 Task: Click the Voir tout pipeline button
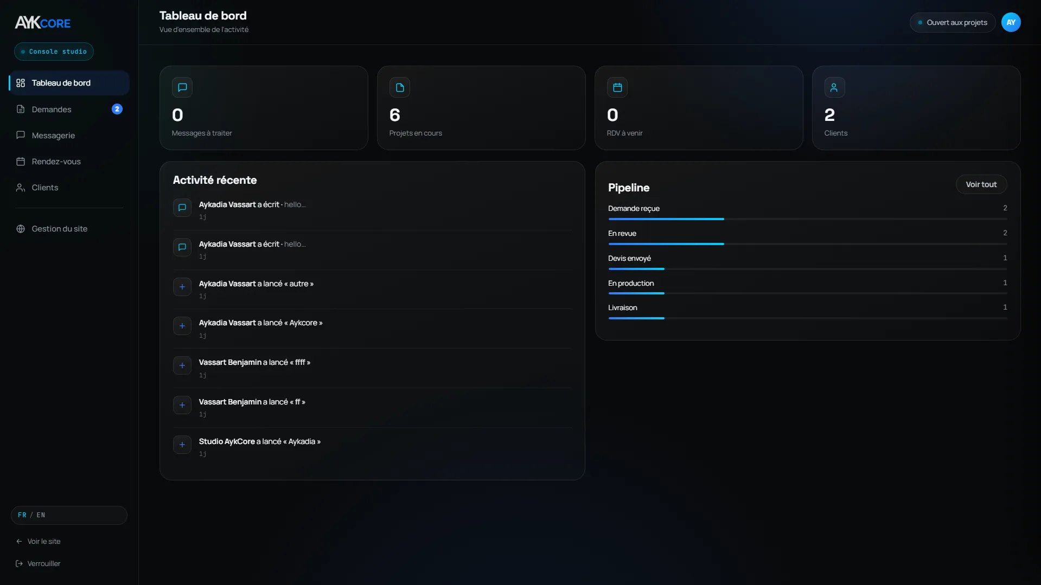click(x=981, y=184)
